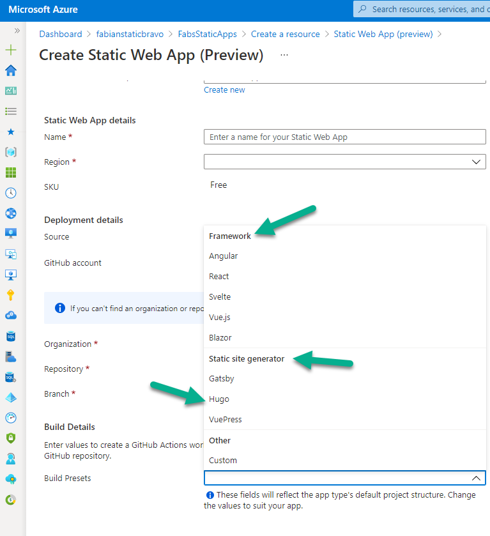Click the info icon in the organization notice
The image size is (490, 536).
[60, 308]
